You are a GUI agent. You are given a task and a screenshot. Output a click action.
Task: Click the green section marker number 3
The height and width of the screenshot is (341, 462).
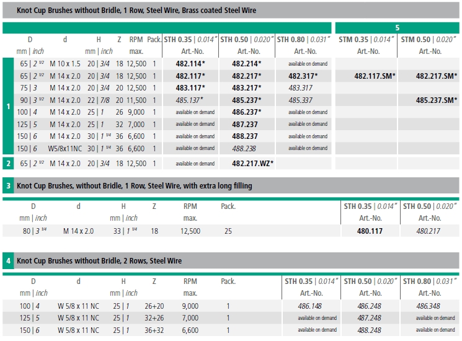pos(8,186)
